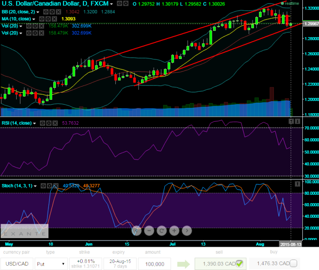Toggle eye icon of the second Vol (20)
319x270 pixels.
(x=29, y=33)
